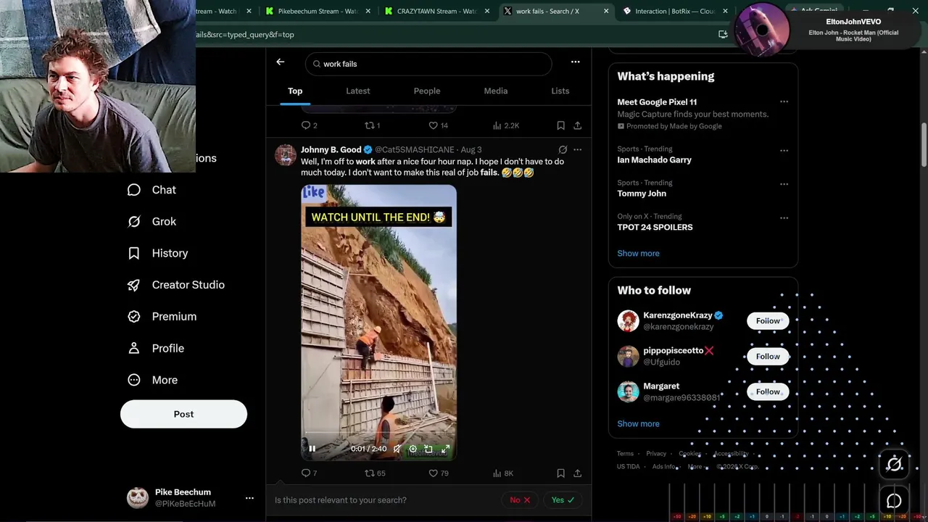Screen dimensions: 928x522
Task: Open the Terms footer link
Action: [625, 454]
